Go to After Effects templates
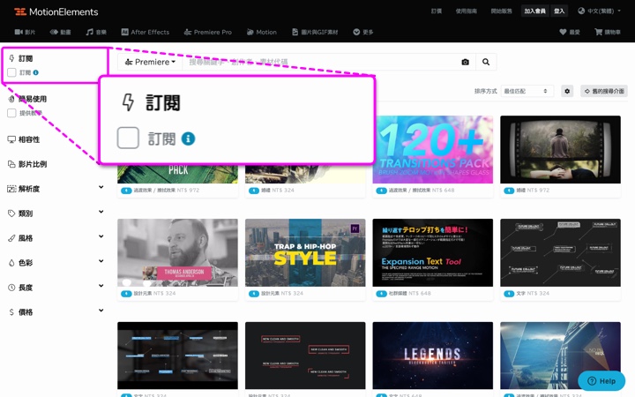 point(145,32)
